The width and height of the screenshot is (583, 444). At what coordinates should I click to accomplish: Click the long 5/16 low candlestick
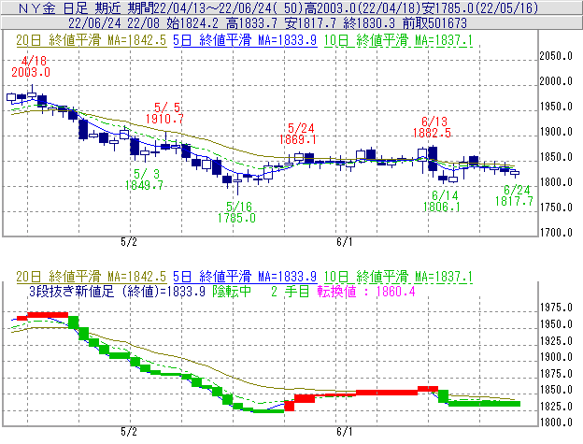[237, 184]
